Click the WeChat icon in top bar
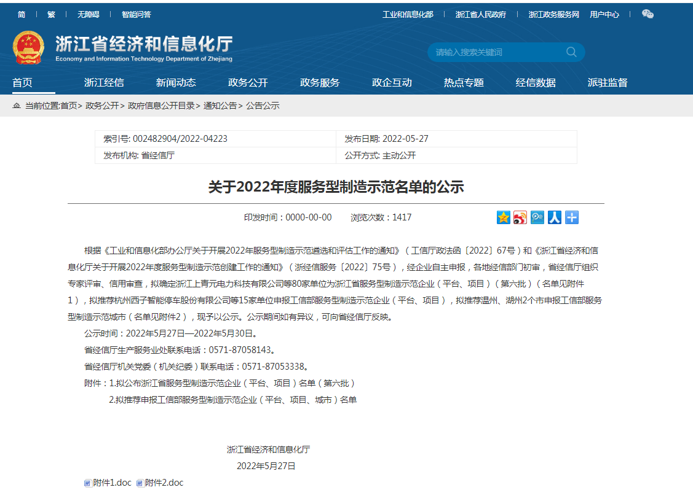Viewport: 693px width, 490px height. (x=647, y=13)
